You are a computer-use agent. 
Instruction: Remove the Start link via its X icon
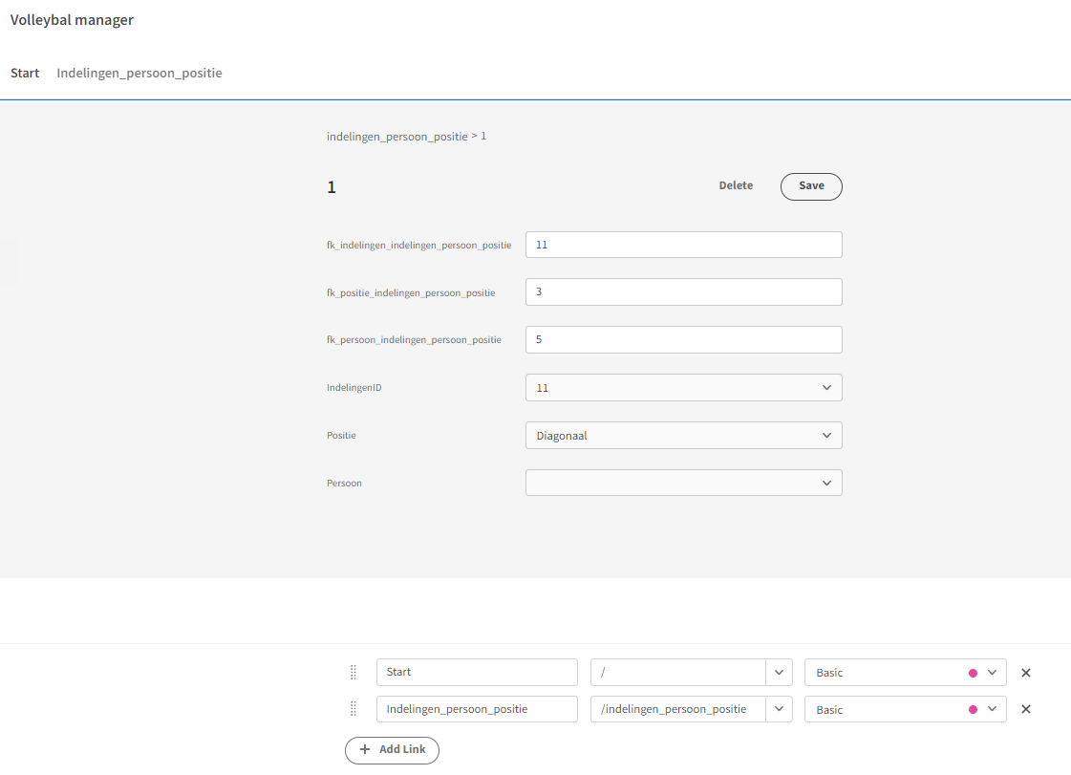1026,672
